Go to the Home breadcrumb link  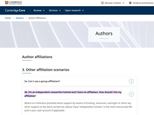(8, 18)
